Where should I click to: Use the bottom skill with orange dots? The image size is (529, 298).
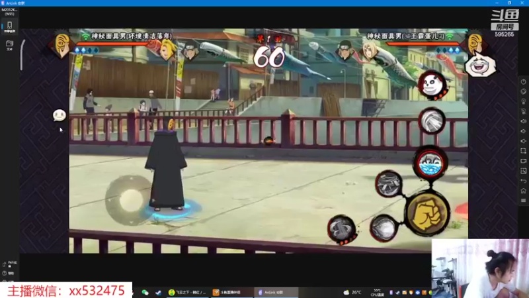(x=342, y=229)
